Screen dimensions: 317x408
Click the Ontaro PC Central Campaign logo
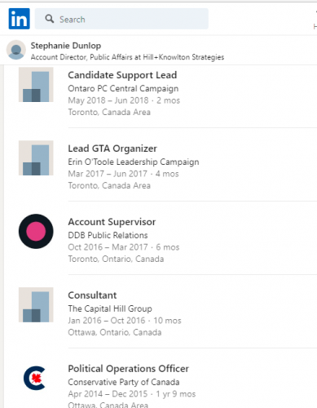tap(36, 85)
